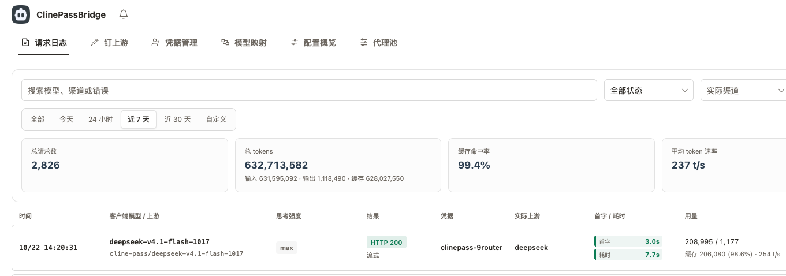This screenshot has width=786, height=276.
Task: Select the 今天 time range
Action: (66, 120)
